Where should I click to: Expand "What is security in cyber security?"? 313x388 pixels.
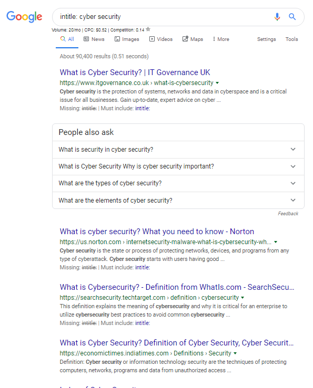point(178,150)
